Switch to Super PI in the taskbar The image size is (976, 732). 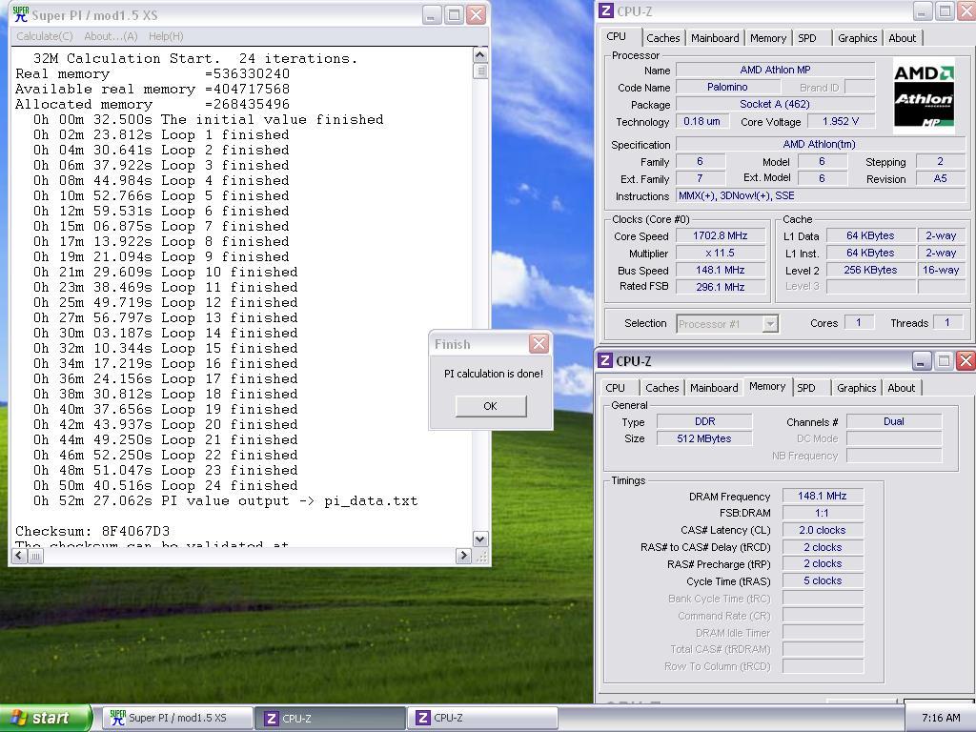pyautogui.click(x=178, y=718)
